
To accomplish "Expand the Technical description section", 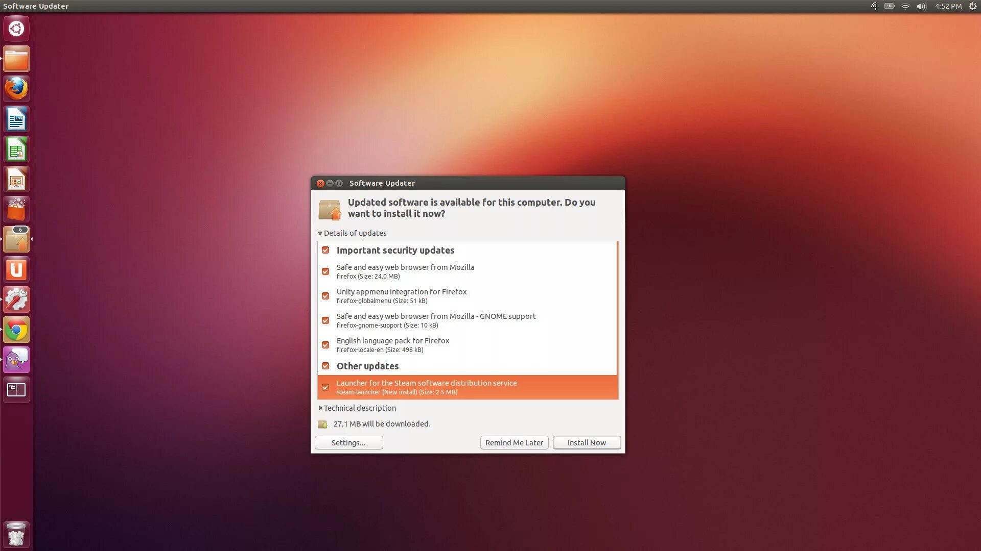I will pyautogui.click(x=320, y=408).
